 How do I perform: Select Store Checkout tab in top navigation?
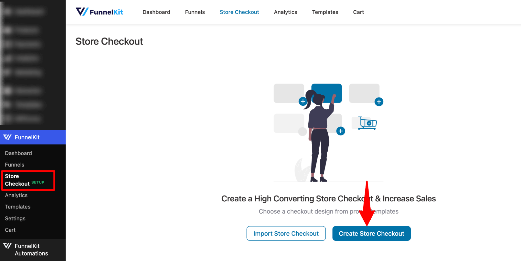point(239,12)
